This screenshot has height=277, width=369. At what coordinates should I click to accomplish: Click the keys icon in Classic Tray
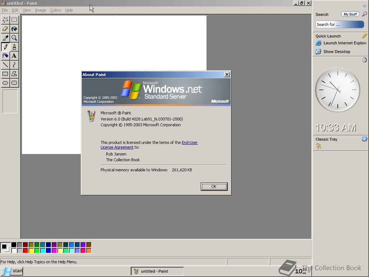[x=319, y=146]
